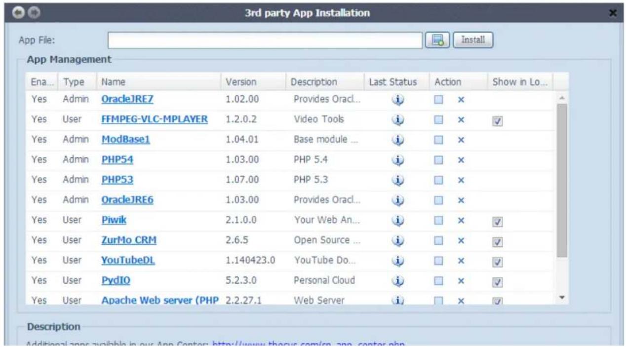Check the Action box for PHP54
626x347 pixels.
[438, 160]
